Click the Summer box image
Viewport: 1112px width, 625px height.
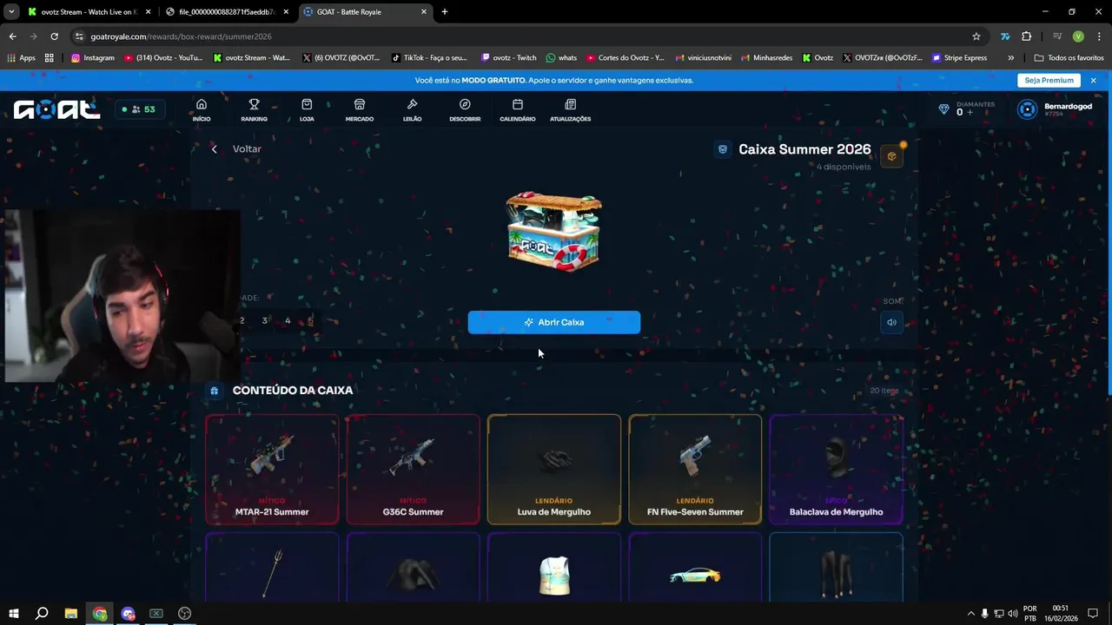554,231
